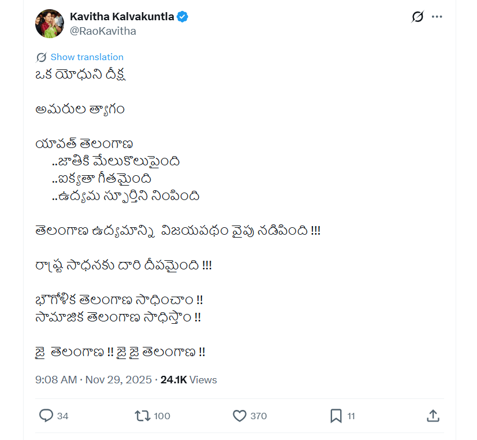Click the blue verified badge next to the name

(x=182, y=17)
